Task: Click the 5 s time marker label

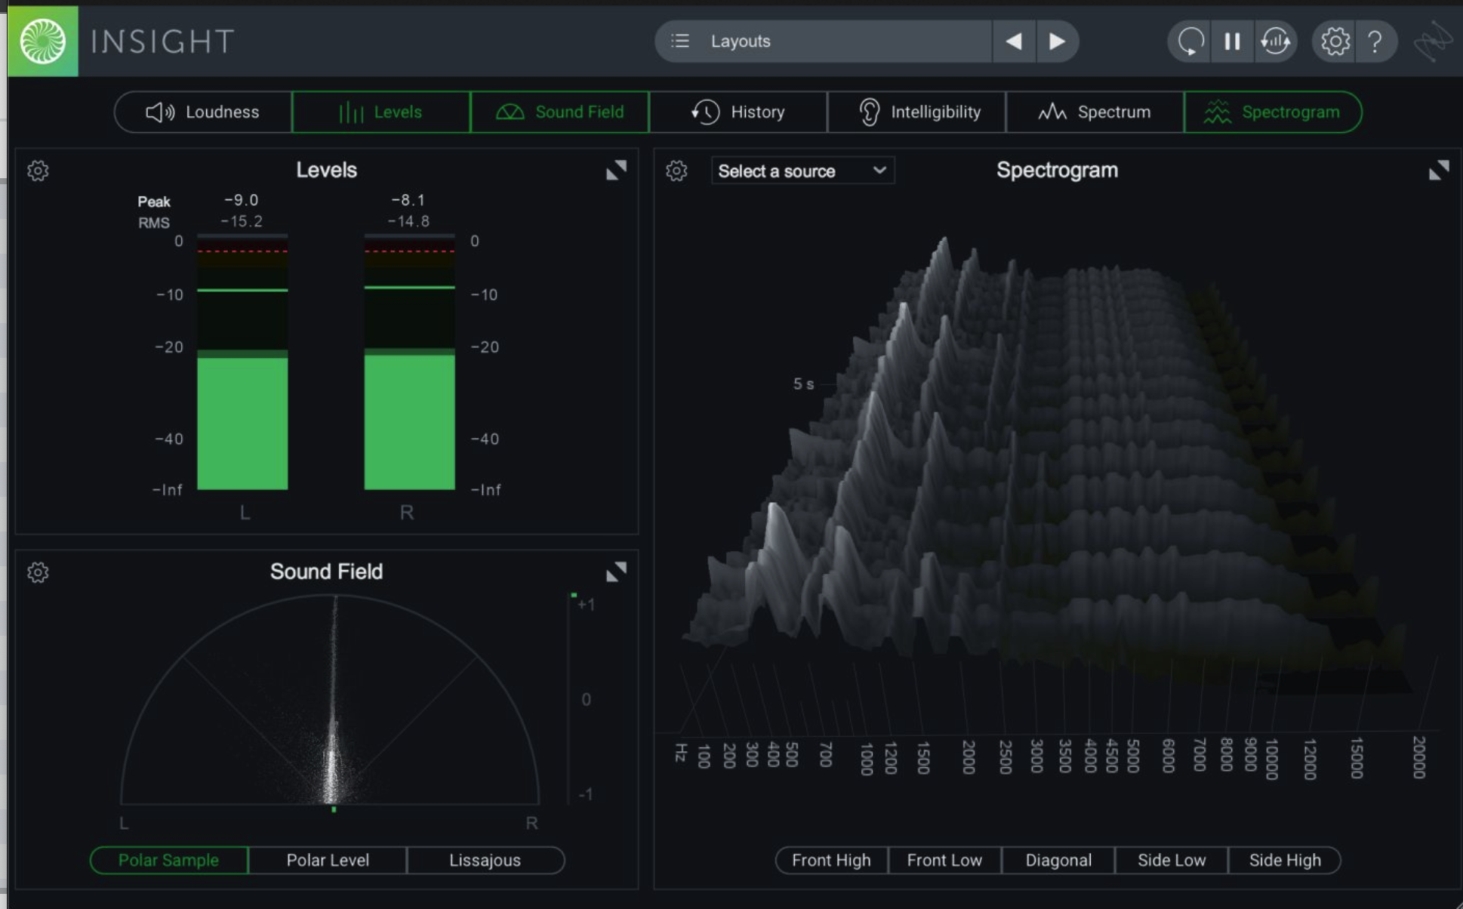Action: [x=803, y=384]
